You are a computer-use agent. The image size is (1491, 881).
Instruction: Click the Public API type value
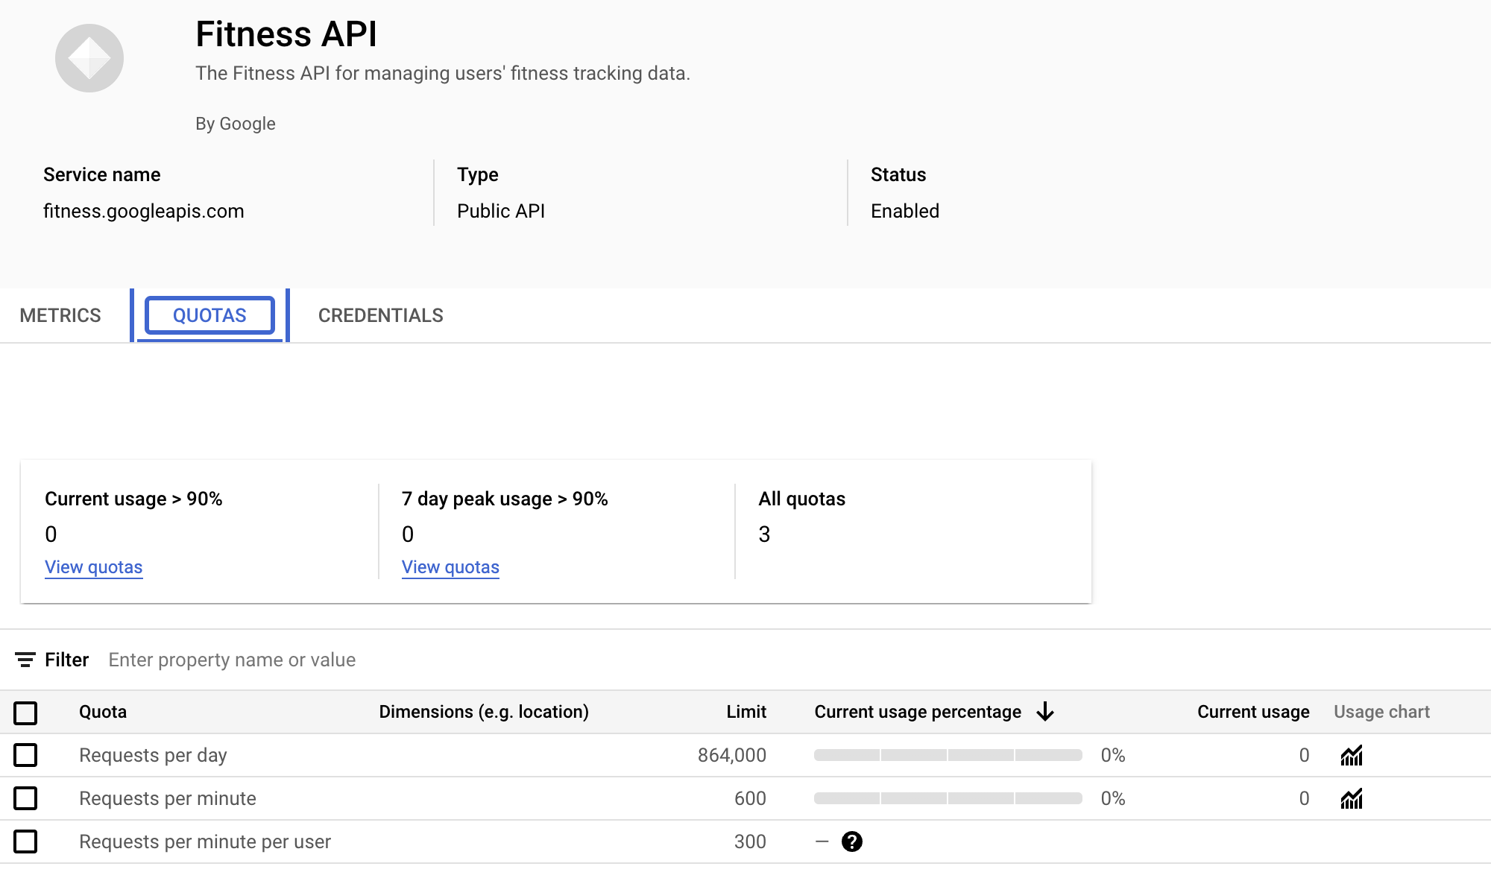501,211
